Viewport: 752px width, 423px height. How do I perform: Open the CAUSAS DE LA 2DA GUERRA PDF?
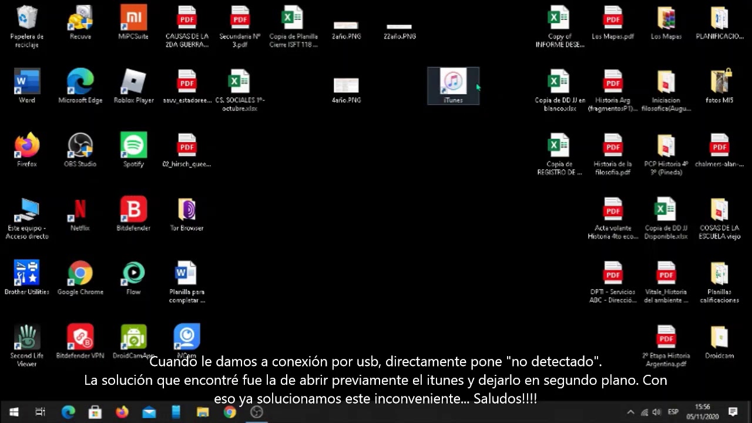click(187, 26)
